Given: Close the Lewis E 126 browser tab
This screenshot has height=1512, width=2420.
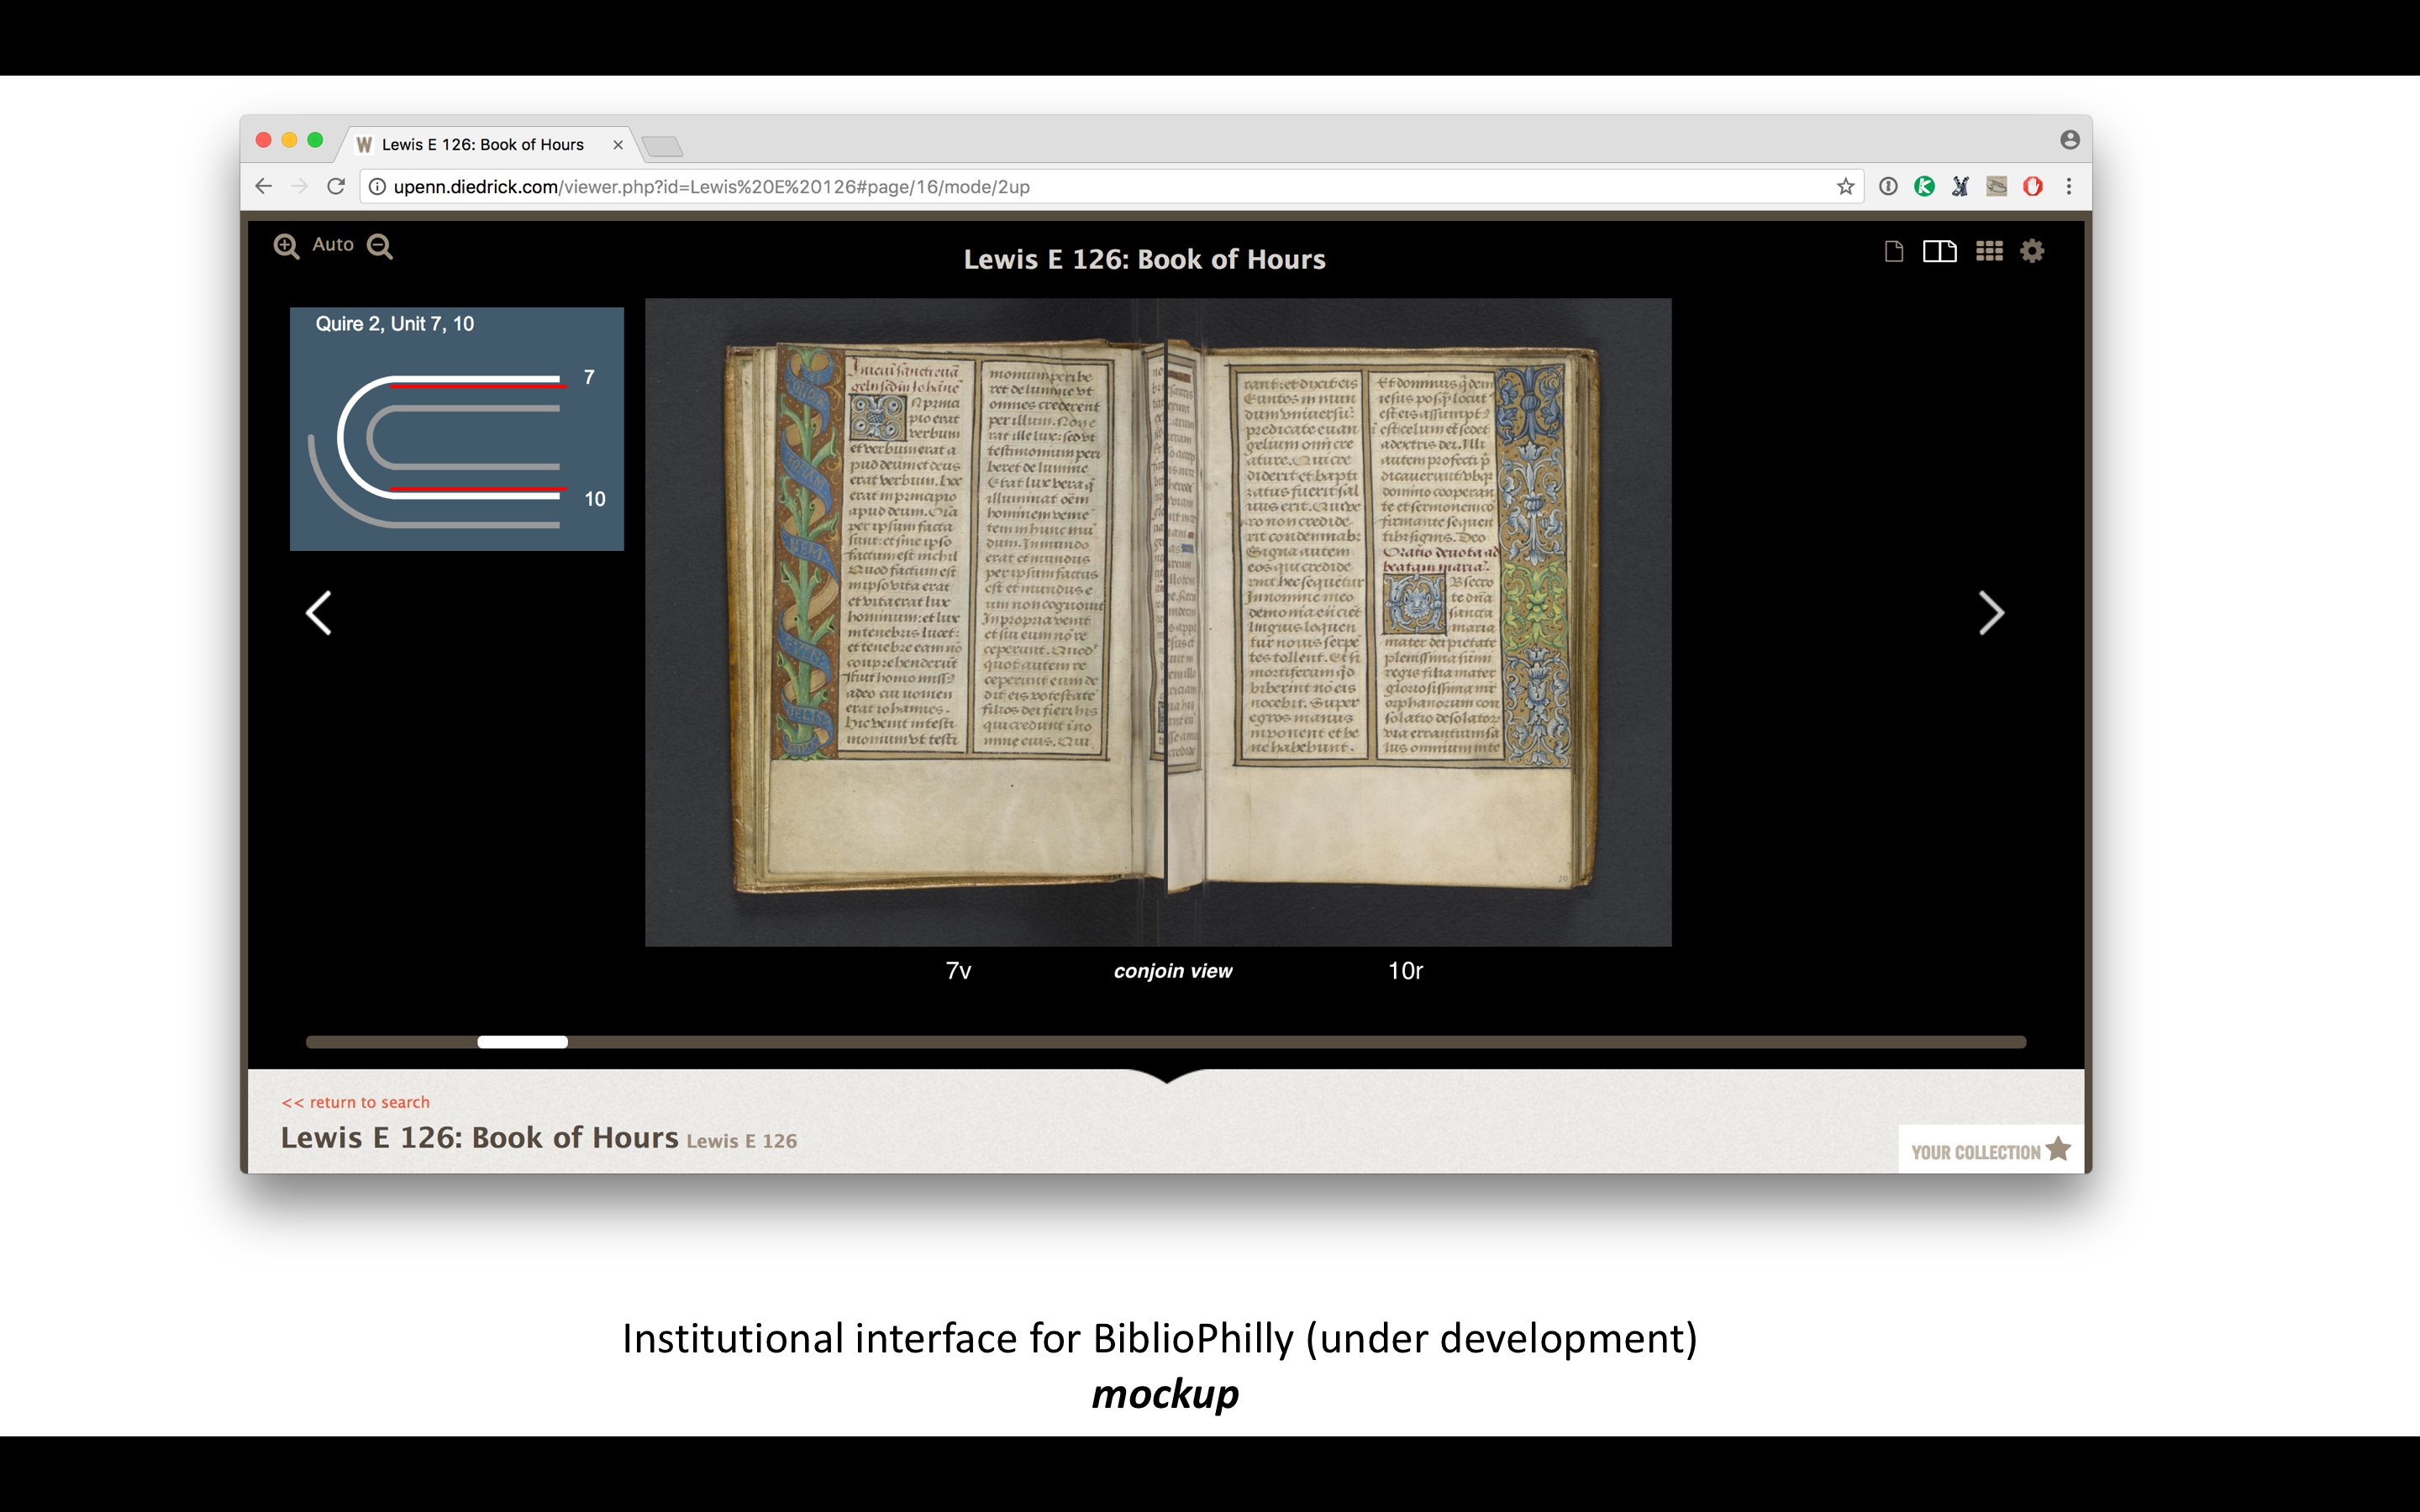Looking at the screenshot, I should tap(618, 145).
